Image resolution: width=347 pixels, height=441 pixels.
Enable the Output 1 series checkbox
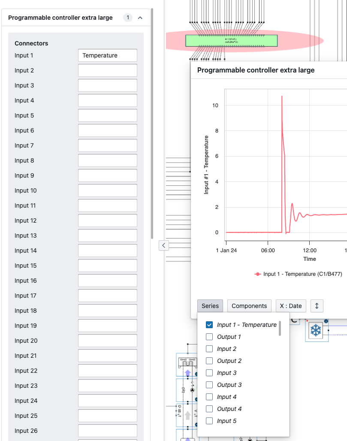[x=210, y=337]
